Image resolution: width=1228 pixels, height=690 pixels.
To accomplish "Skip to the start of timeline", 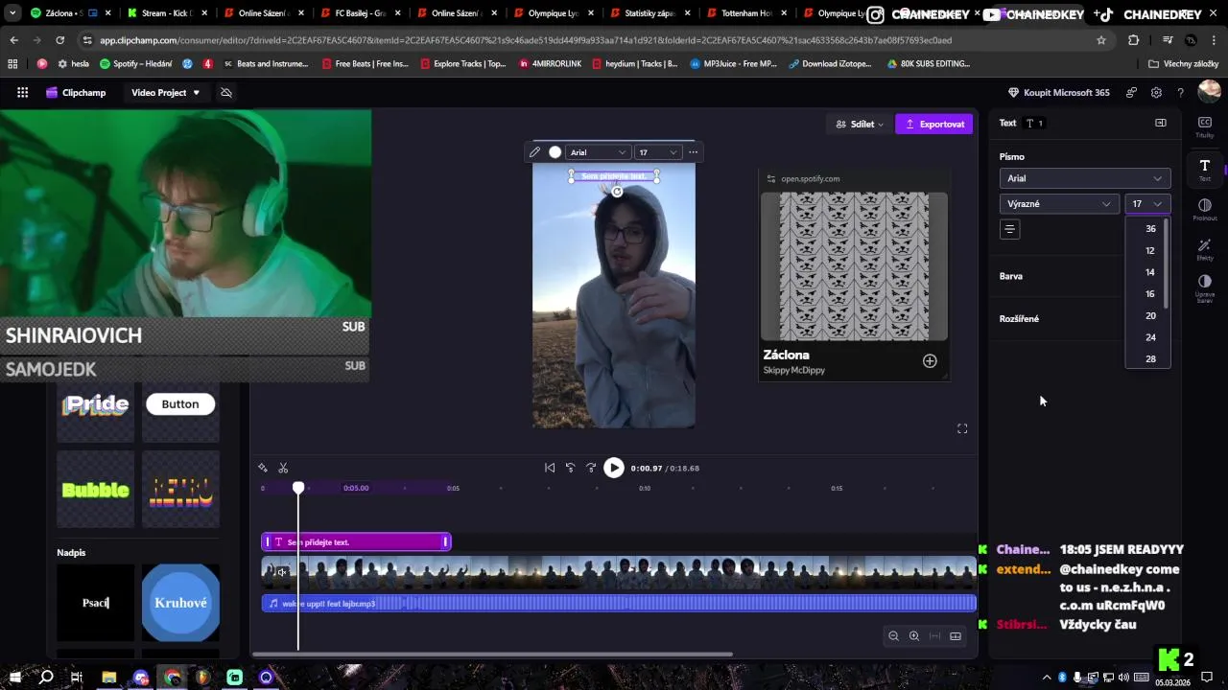I will pos(550,468).
